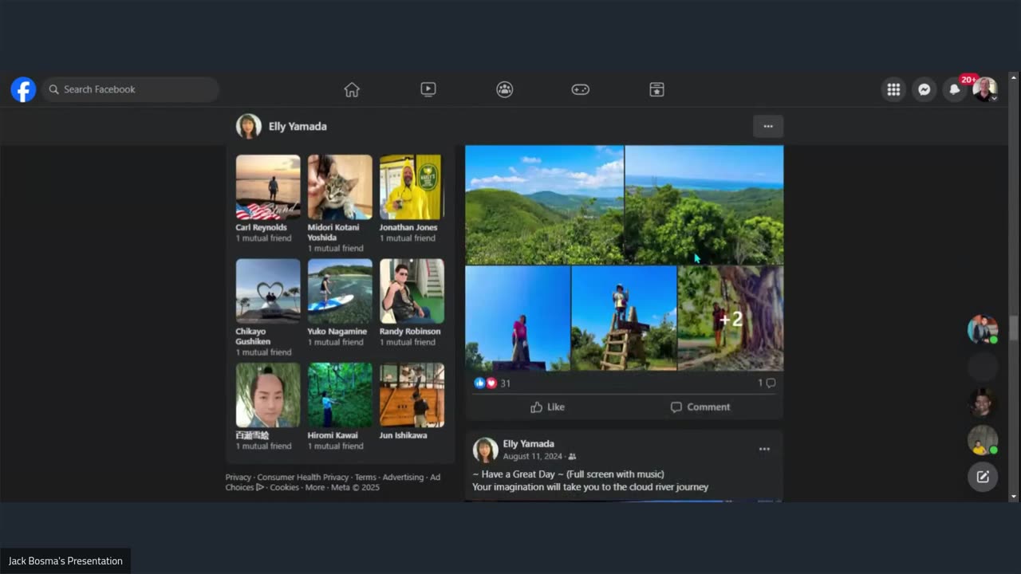The width and height of the screenshot is (1021, 574).
Task: Open the August 11 post options menu
Action: click(x=764, y=450)
